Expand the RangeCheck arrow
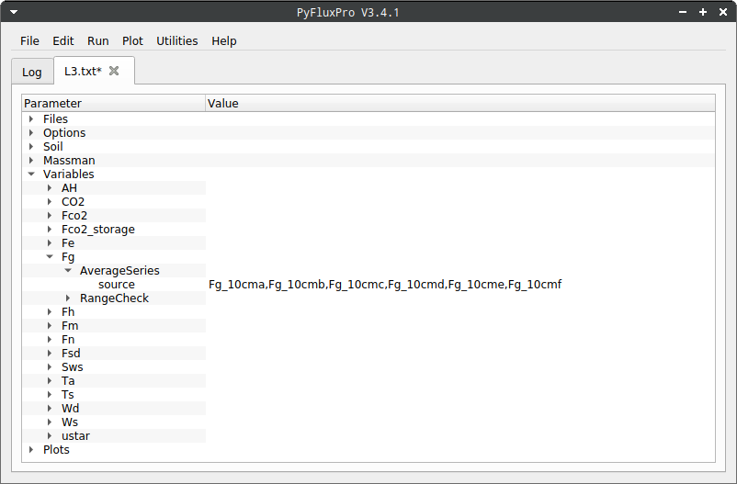 coord(68,298)
